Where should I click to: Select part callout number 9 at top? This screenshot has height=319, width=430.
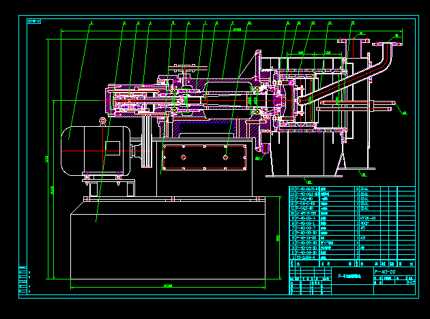pos(233,23)
